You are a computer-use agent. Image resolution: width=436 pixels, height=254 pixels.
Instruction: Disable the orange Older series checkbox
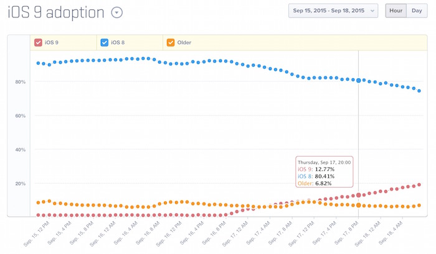(170, 43)
